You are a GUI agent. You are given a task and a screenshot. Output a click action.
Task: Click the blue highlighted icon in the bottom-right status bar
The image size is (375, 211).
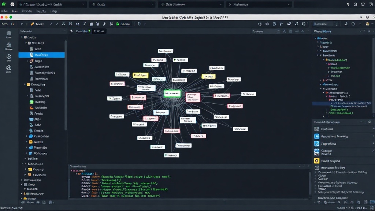372,202
